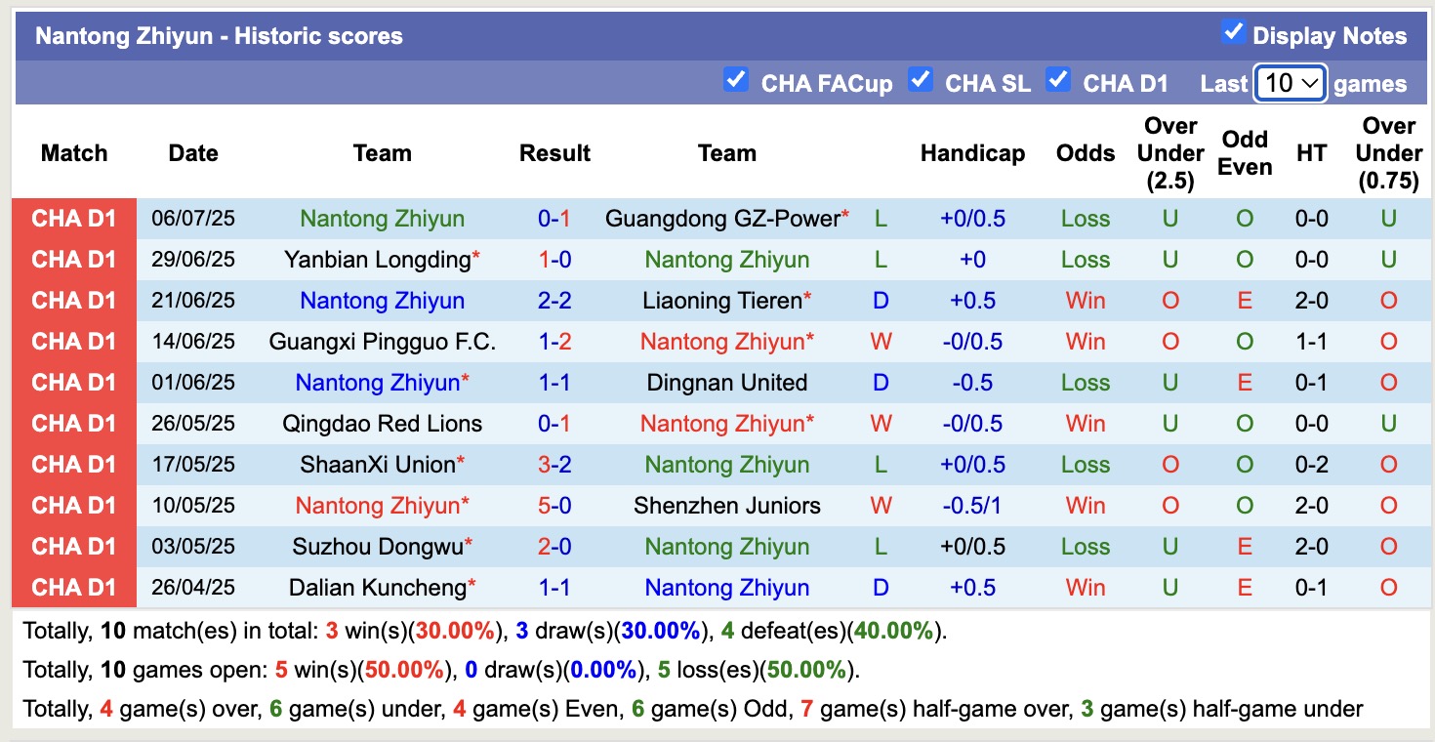
Task: Open the Guangdong GZ-Power team page
Action: pos(719,219)
